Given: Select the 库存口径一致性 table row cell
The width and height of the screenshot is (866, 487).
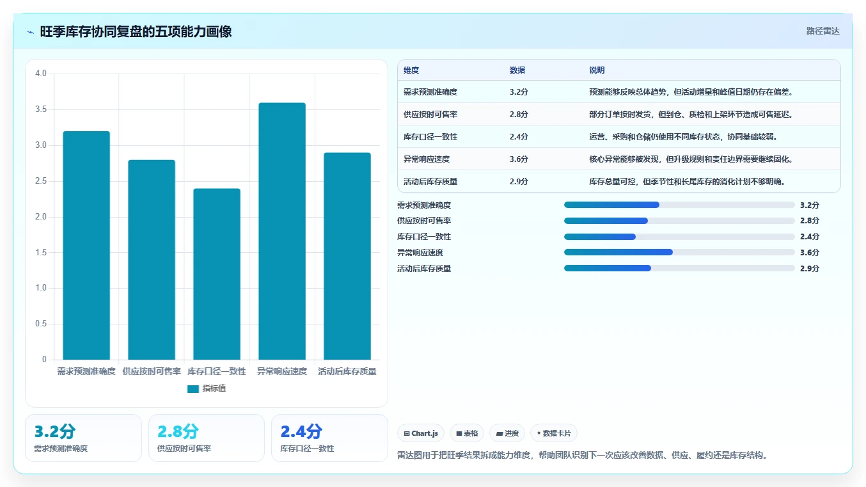Looking at the screenshot, I should click(x=430, y=137).
